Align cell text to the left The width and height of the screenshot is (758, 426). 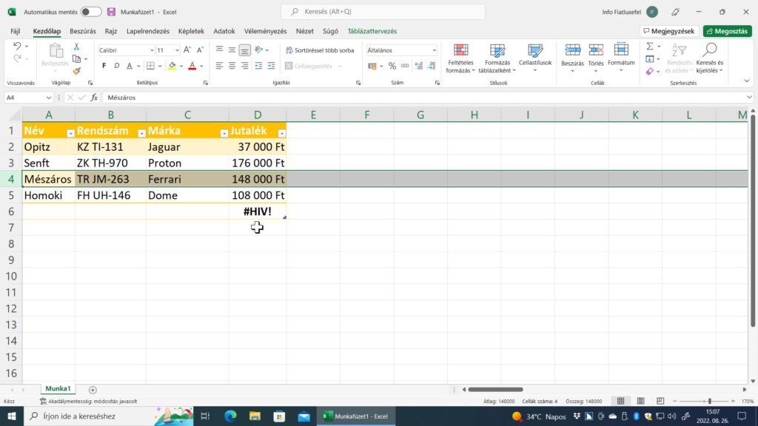tap(219, 66)
